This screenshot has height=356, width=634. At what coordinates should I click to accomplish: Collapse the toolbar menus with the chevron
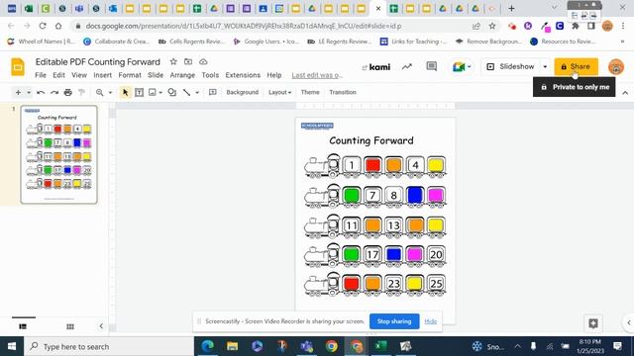pyautogui.click(x=625, y=93)
